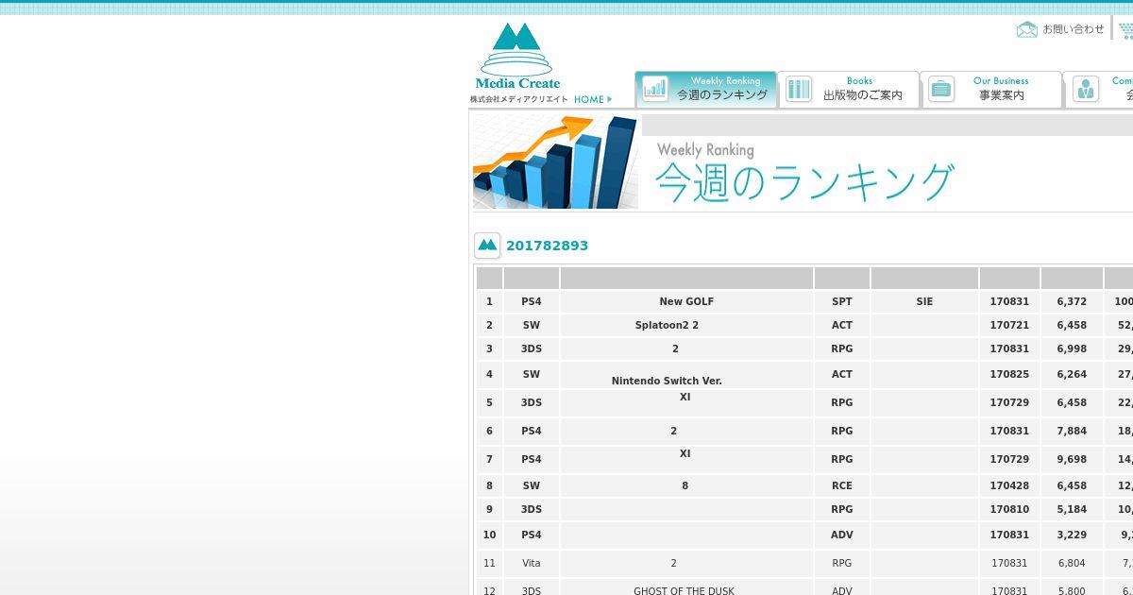Click the SPT genre cell
This screenshot has height=595, width=1133.
841,301
